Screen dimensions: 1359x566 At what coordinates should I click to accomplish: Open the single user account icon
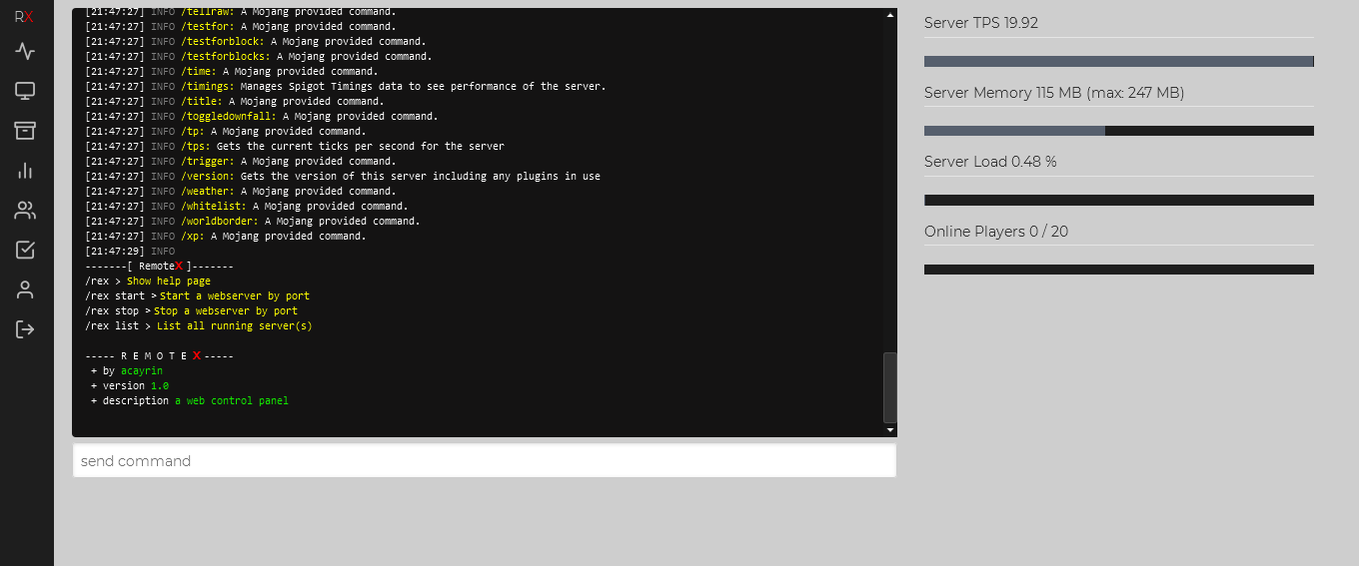[25, 289]
